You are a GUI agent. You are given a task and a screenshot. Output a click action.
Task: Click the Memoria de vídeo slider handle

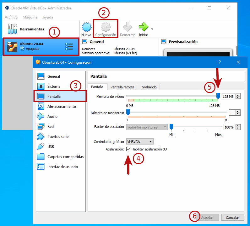point(218,96)
